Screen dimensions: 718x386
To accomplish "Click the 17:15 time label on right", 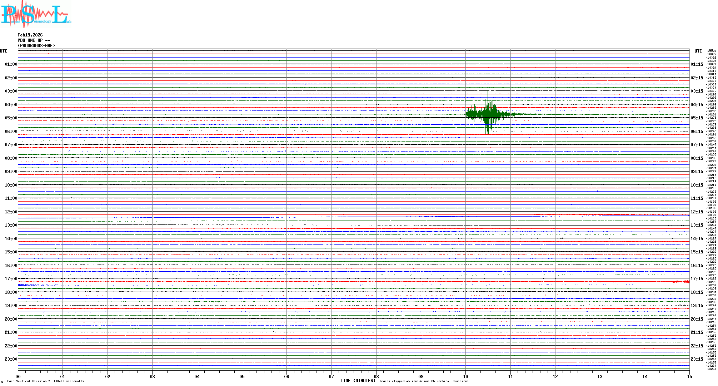I will (x=697, y=279).
